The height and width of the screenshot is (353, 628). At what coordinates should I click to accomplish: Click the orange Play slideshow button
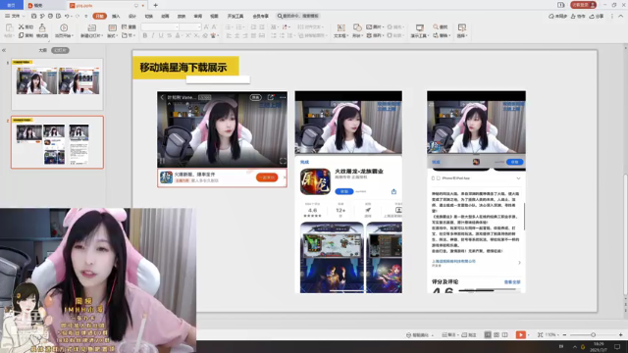click(x=520, y=334)
